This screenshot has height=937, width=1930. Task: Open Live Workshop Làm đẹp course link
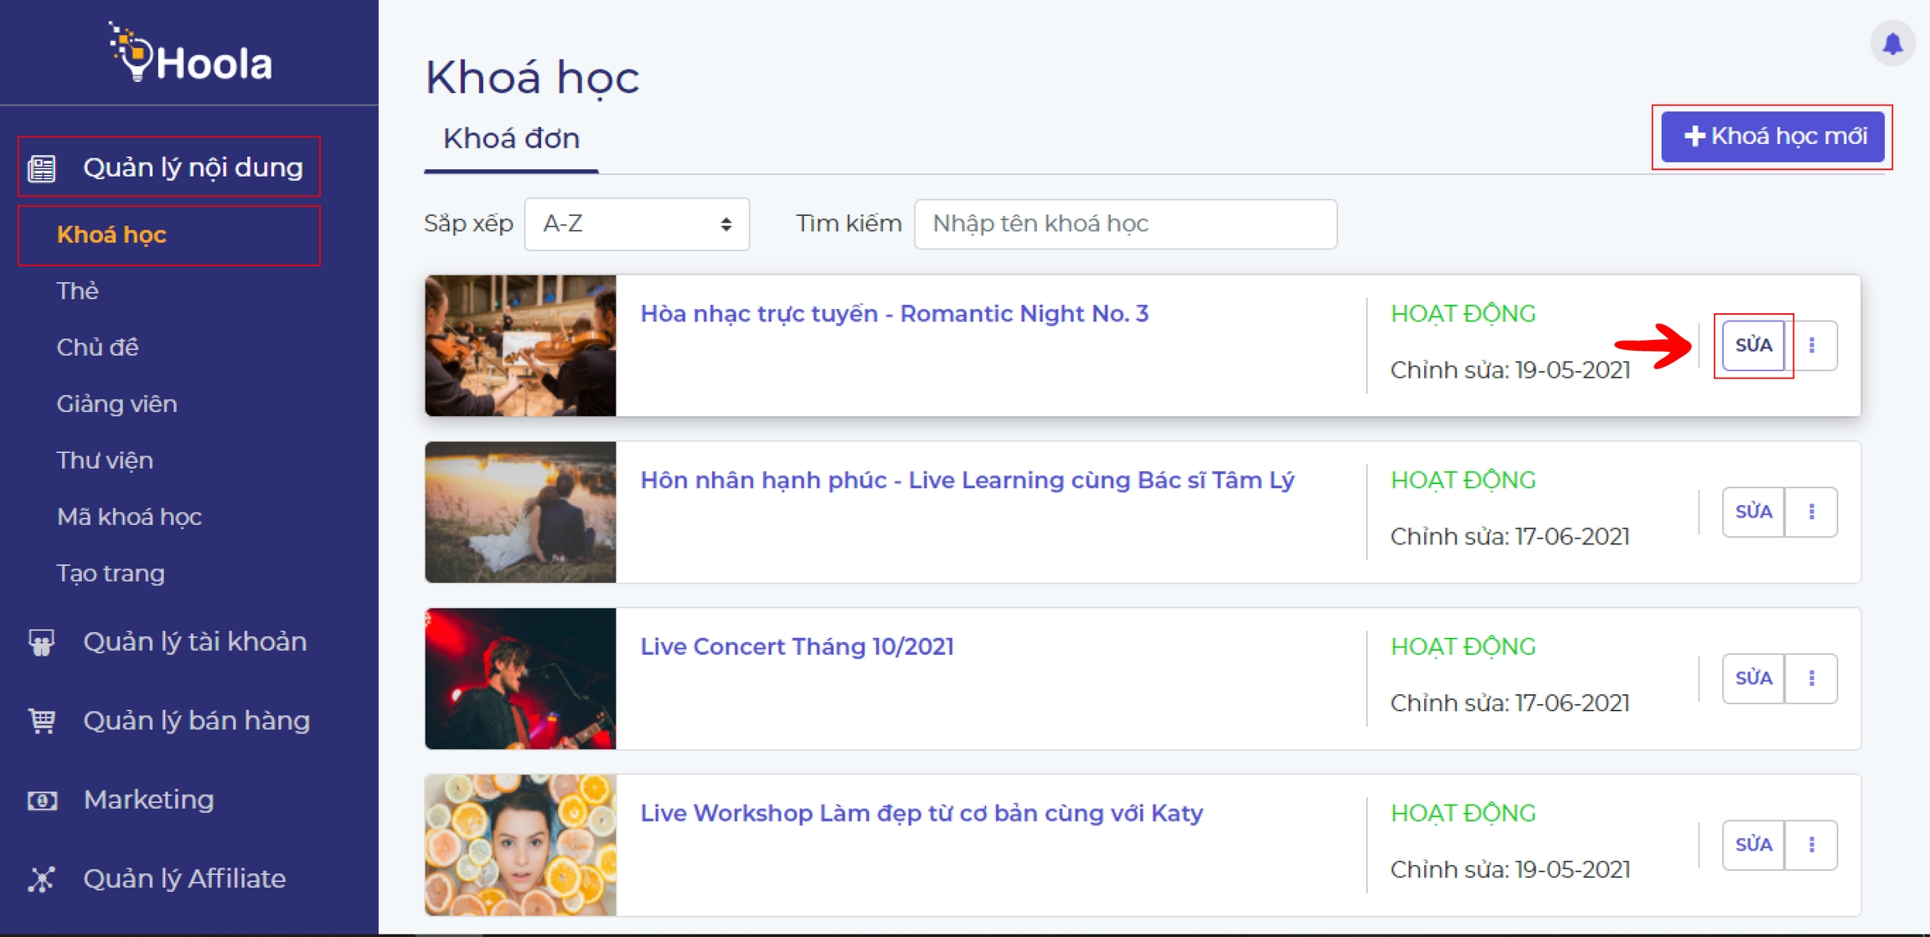click(x=921, y=813)
